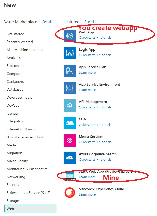Click the Azure Cognitive Search icon
Image resolution: width=157 pixels, height=216 pixels.
pos(70,158)
